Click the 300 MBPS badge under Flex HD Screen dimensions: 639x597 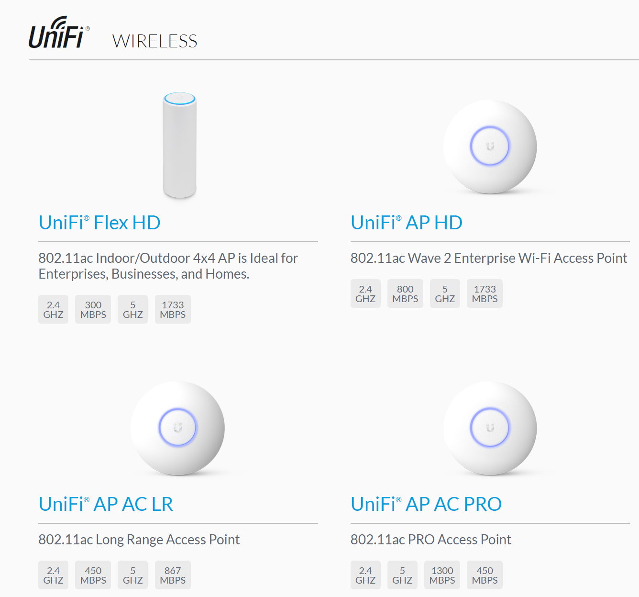[93, 309]
